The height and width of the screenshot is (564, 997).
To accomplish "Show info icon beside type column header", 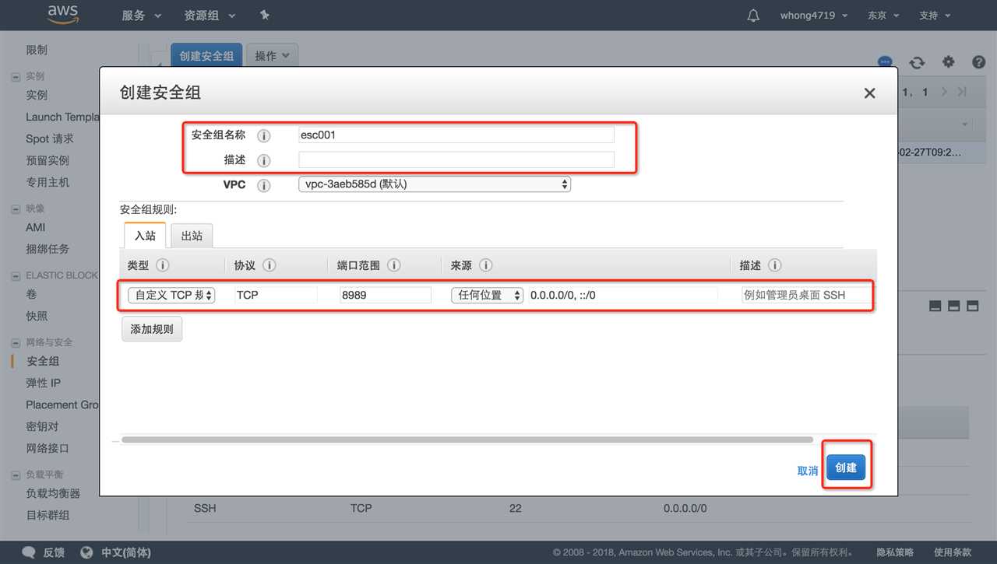I will 162,265.
